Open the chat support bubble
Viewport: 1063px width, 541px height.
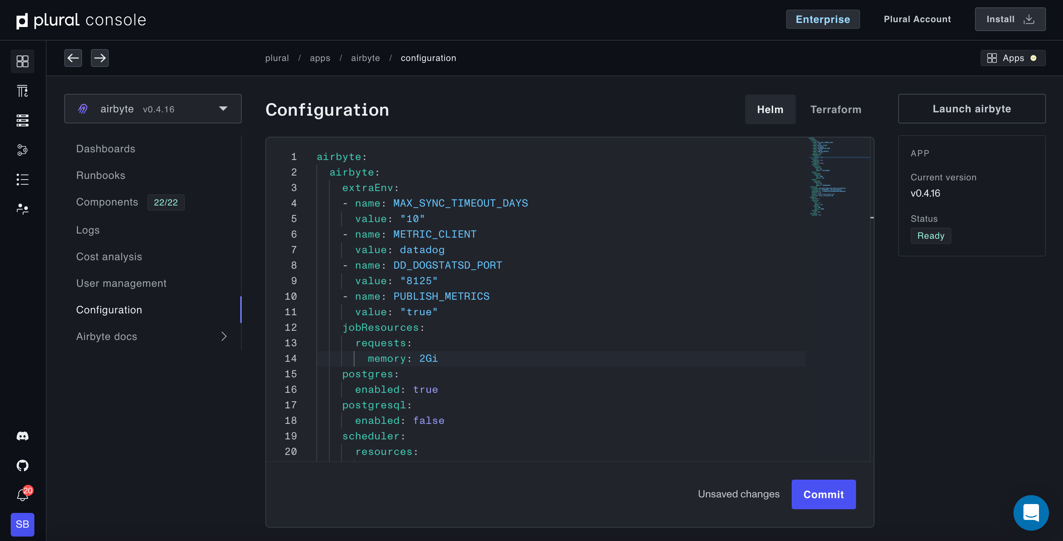tap(1030, 513)
